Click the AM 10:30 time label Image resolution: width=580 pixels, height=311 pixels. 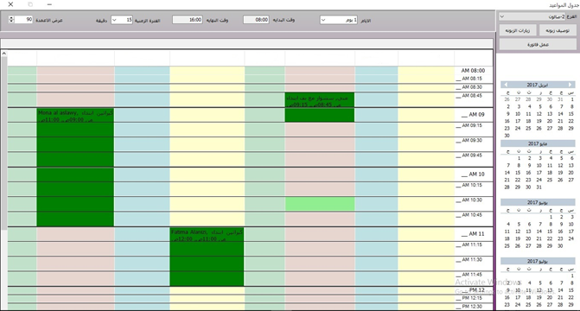472,200
